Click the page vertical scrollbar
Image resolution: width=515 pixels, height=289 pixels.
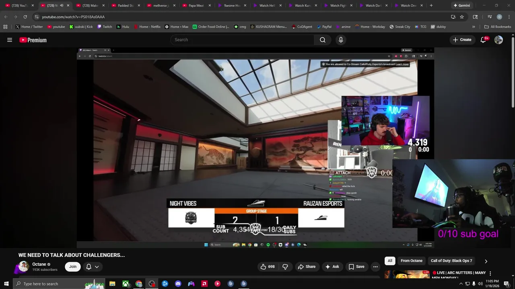click(x=513, y=72)
